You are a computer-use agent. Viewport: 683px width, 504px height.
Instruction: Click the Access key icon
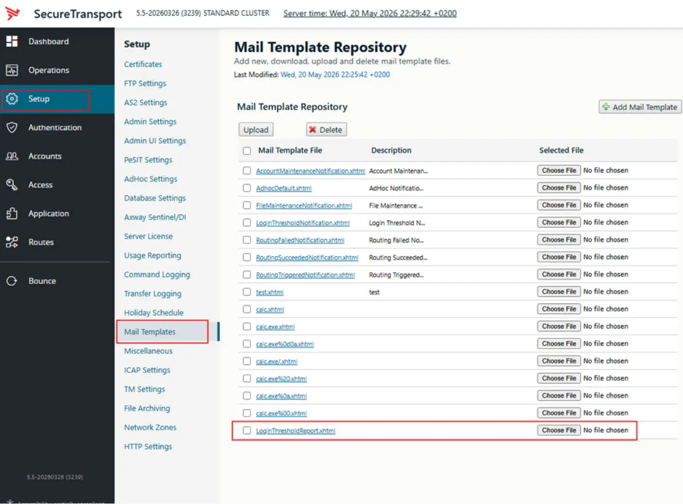12,185
